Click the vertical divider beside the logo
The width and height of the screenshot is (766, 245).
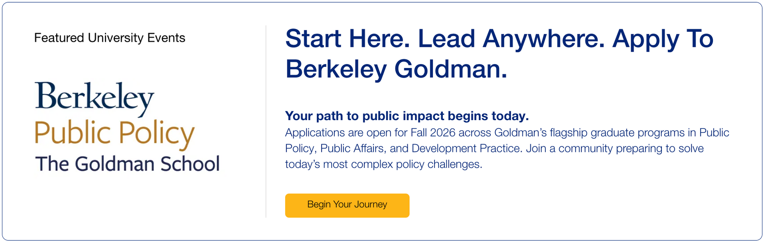coord(266,121)
